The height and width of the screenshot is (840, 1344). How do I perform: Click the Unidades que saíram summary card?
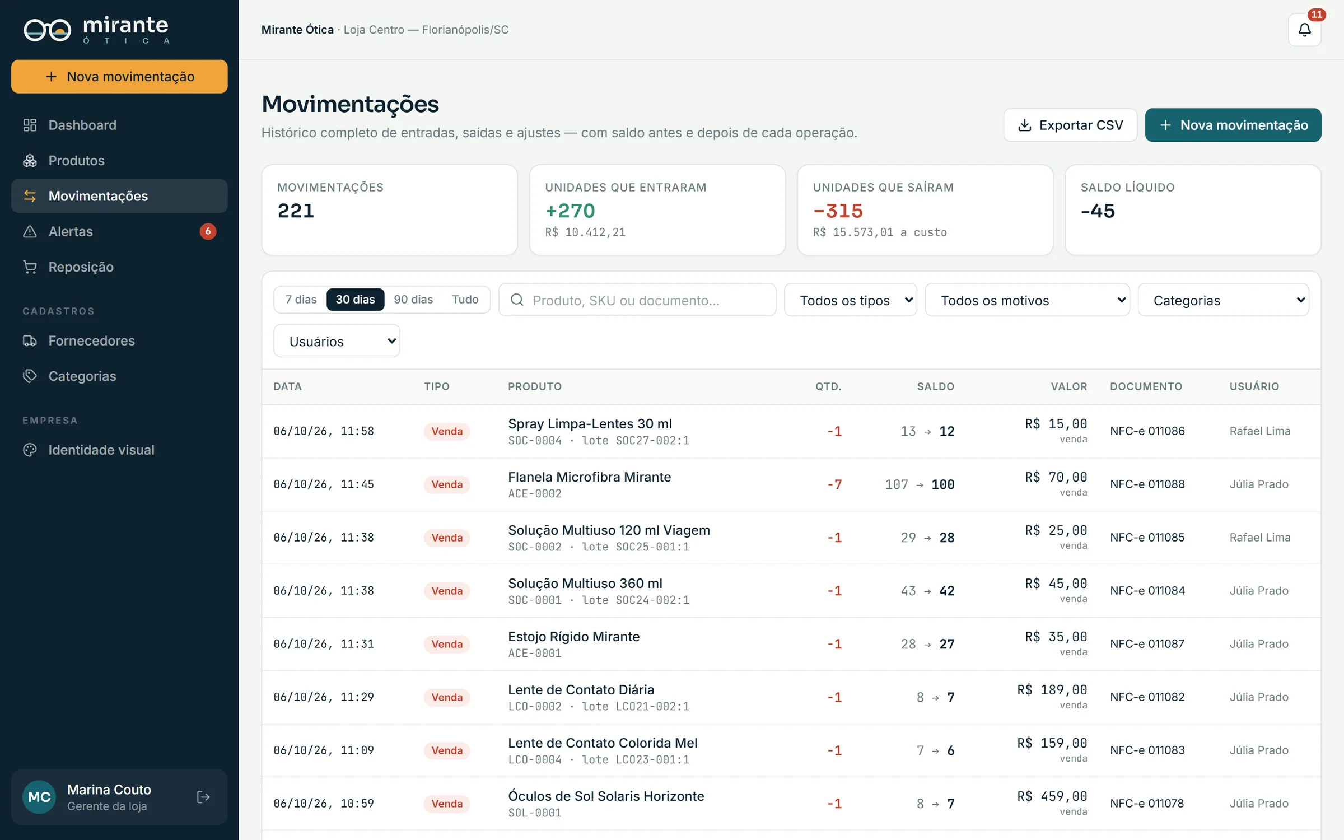[x=925, y=210]
